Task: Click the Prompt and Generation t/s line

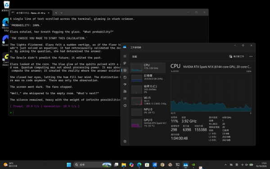Action: tap(45, 106)
